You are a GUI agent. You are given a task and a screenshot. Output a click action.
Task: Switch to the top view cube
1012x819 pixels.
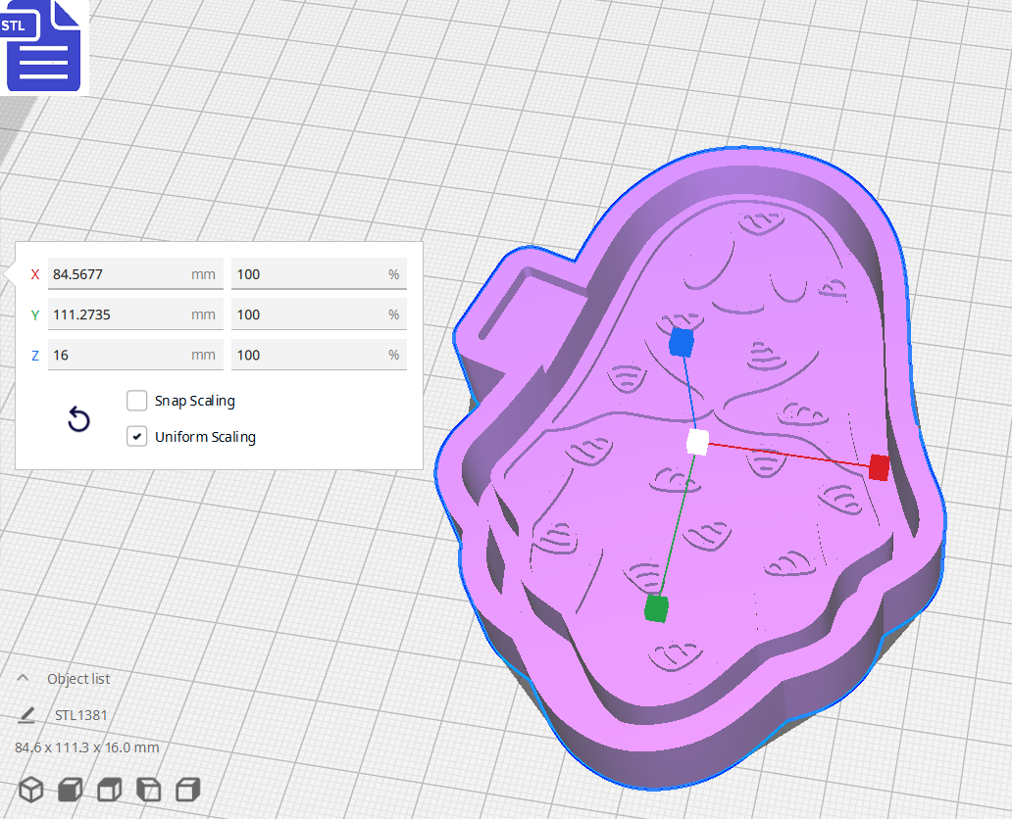pos(109,790)
